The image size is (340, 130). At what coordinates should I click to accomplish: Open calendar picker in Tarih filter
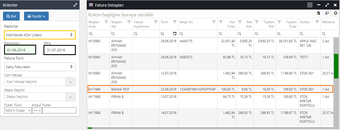(175, 34)
